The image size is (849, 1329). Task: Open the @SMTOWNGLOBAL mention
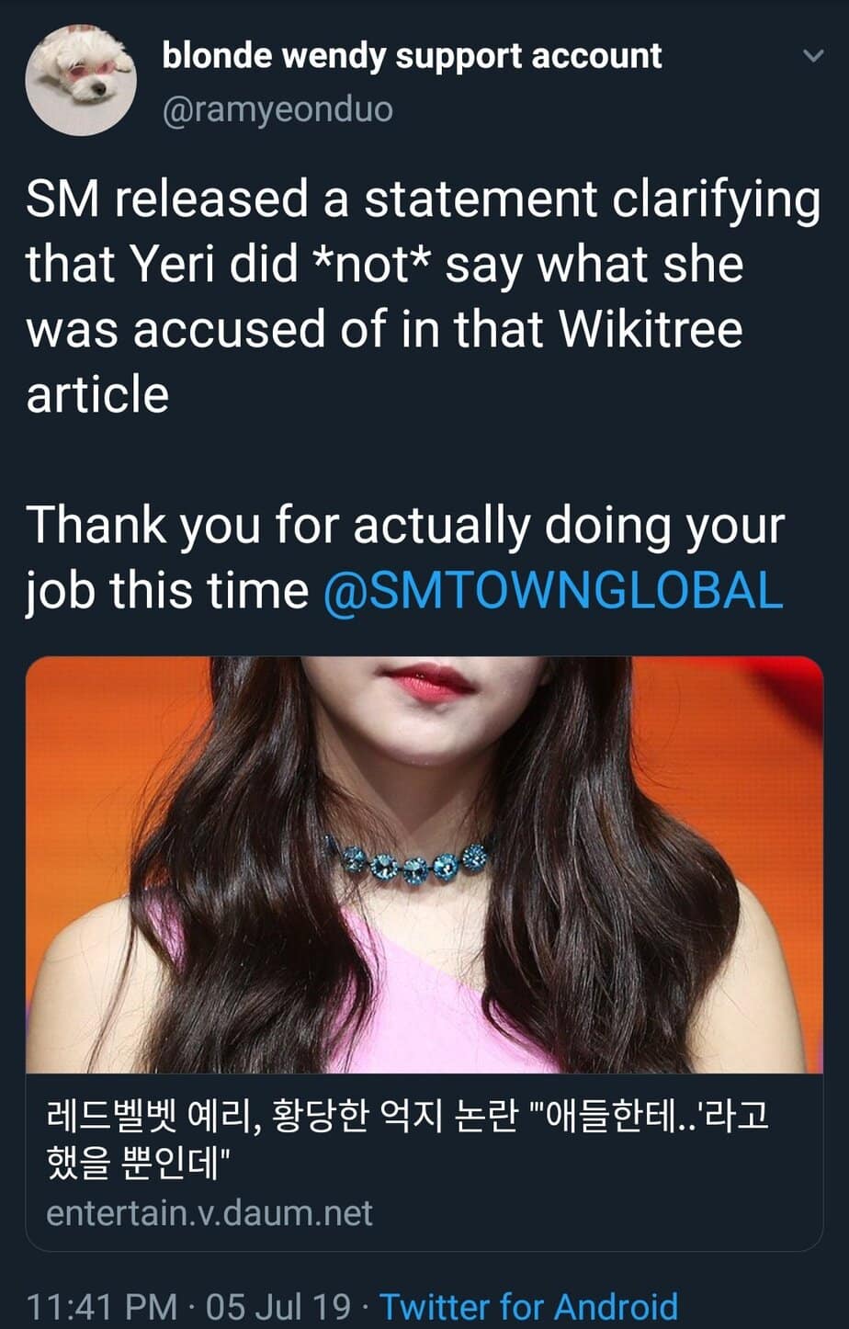[553, 590]
